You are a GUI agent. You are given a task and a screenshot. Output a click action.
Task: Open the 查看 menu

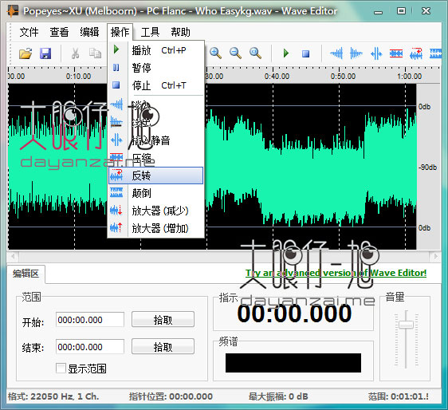click(x=59, y=32)
